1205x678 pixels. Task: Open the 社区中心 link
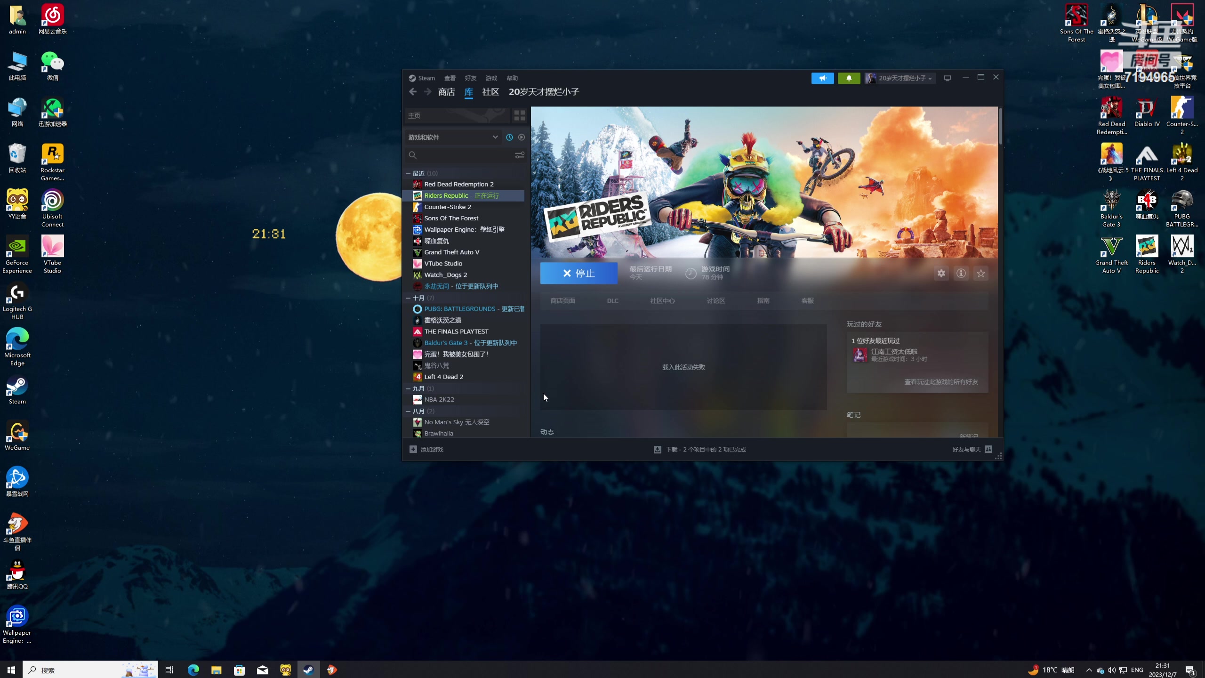point(662,300)
